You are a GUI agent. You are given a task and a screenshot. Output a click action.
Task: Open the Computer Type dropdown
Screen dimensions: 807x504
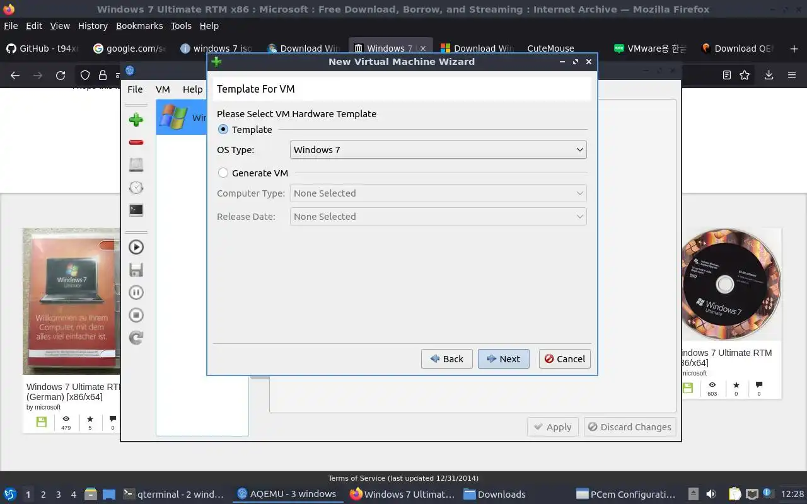coord(438,193)
